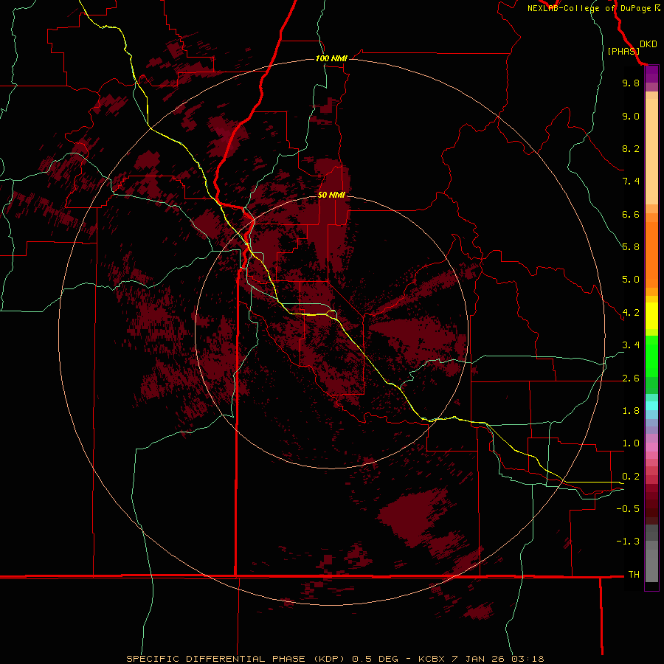
Task: Click the "100 NMI" range ring label
Action: (331, 58)
